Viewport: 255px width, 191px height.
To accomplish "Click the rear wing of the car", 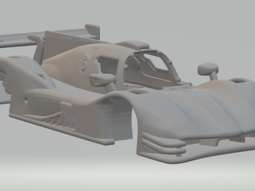I will pyautogui.click(x=49, y=36).
